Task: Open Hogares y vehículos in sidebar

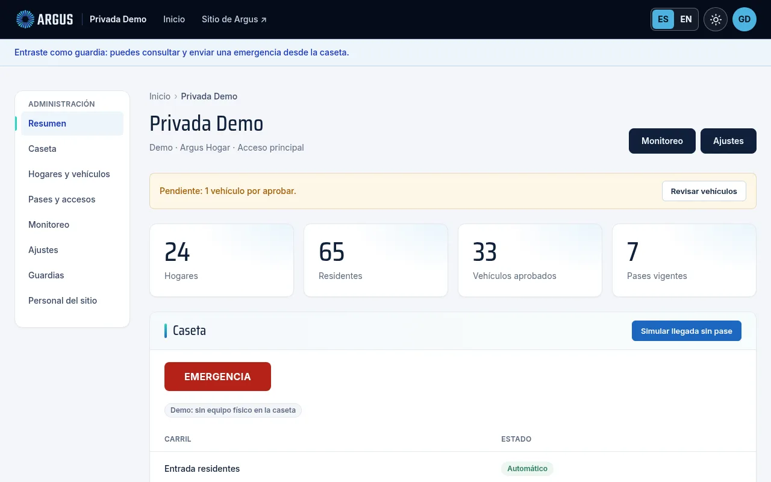Action: [72, 174]
